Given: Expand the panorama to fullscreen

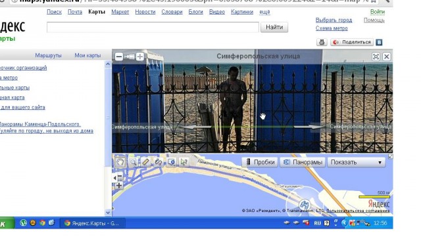Looking at the screenshot, I should pyautogui.click(x=376, y=57).
